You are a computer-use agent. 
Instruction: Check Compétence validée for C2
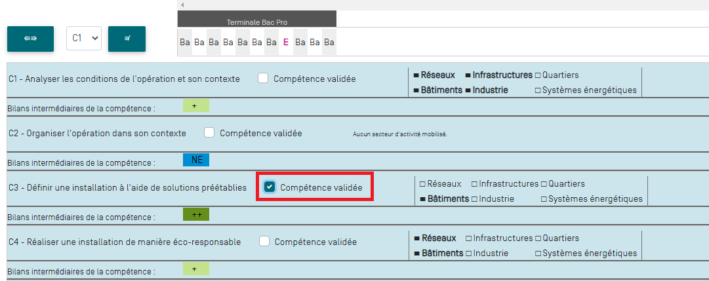pos(209,133)
